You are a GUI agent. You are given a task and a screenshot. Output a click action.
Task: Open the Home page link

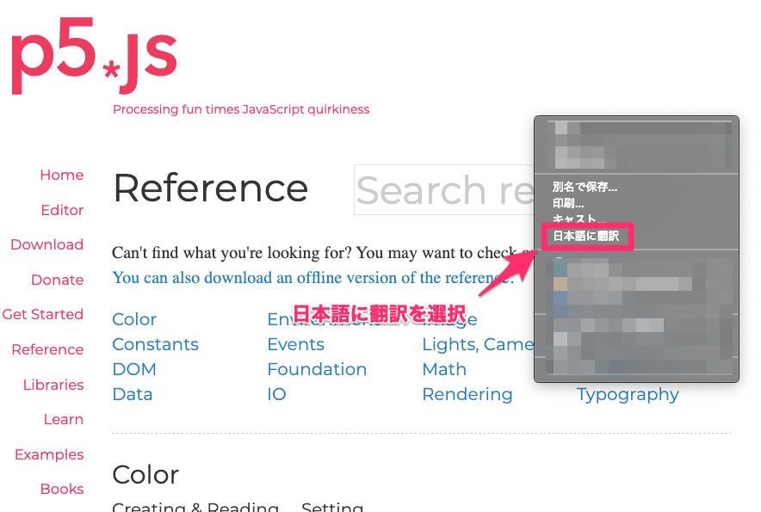pos(61,176)
